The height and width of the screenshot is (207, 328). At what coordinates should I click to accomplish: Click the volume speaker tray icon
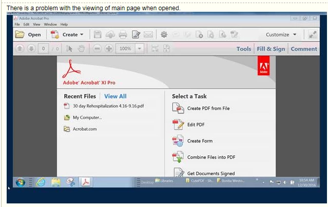pyautogui.click(x=284, y=182)
